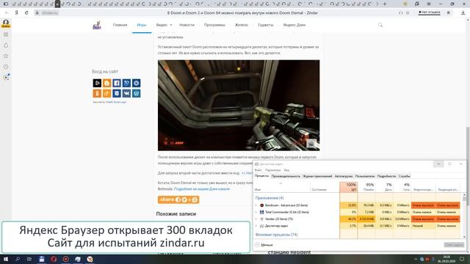Click Снять задачу button

[454, 245]
